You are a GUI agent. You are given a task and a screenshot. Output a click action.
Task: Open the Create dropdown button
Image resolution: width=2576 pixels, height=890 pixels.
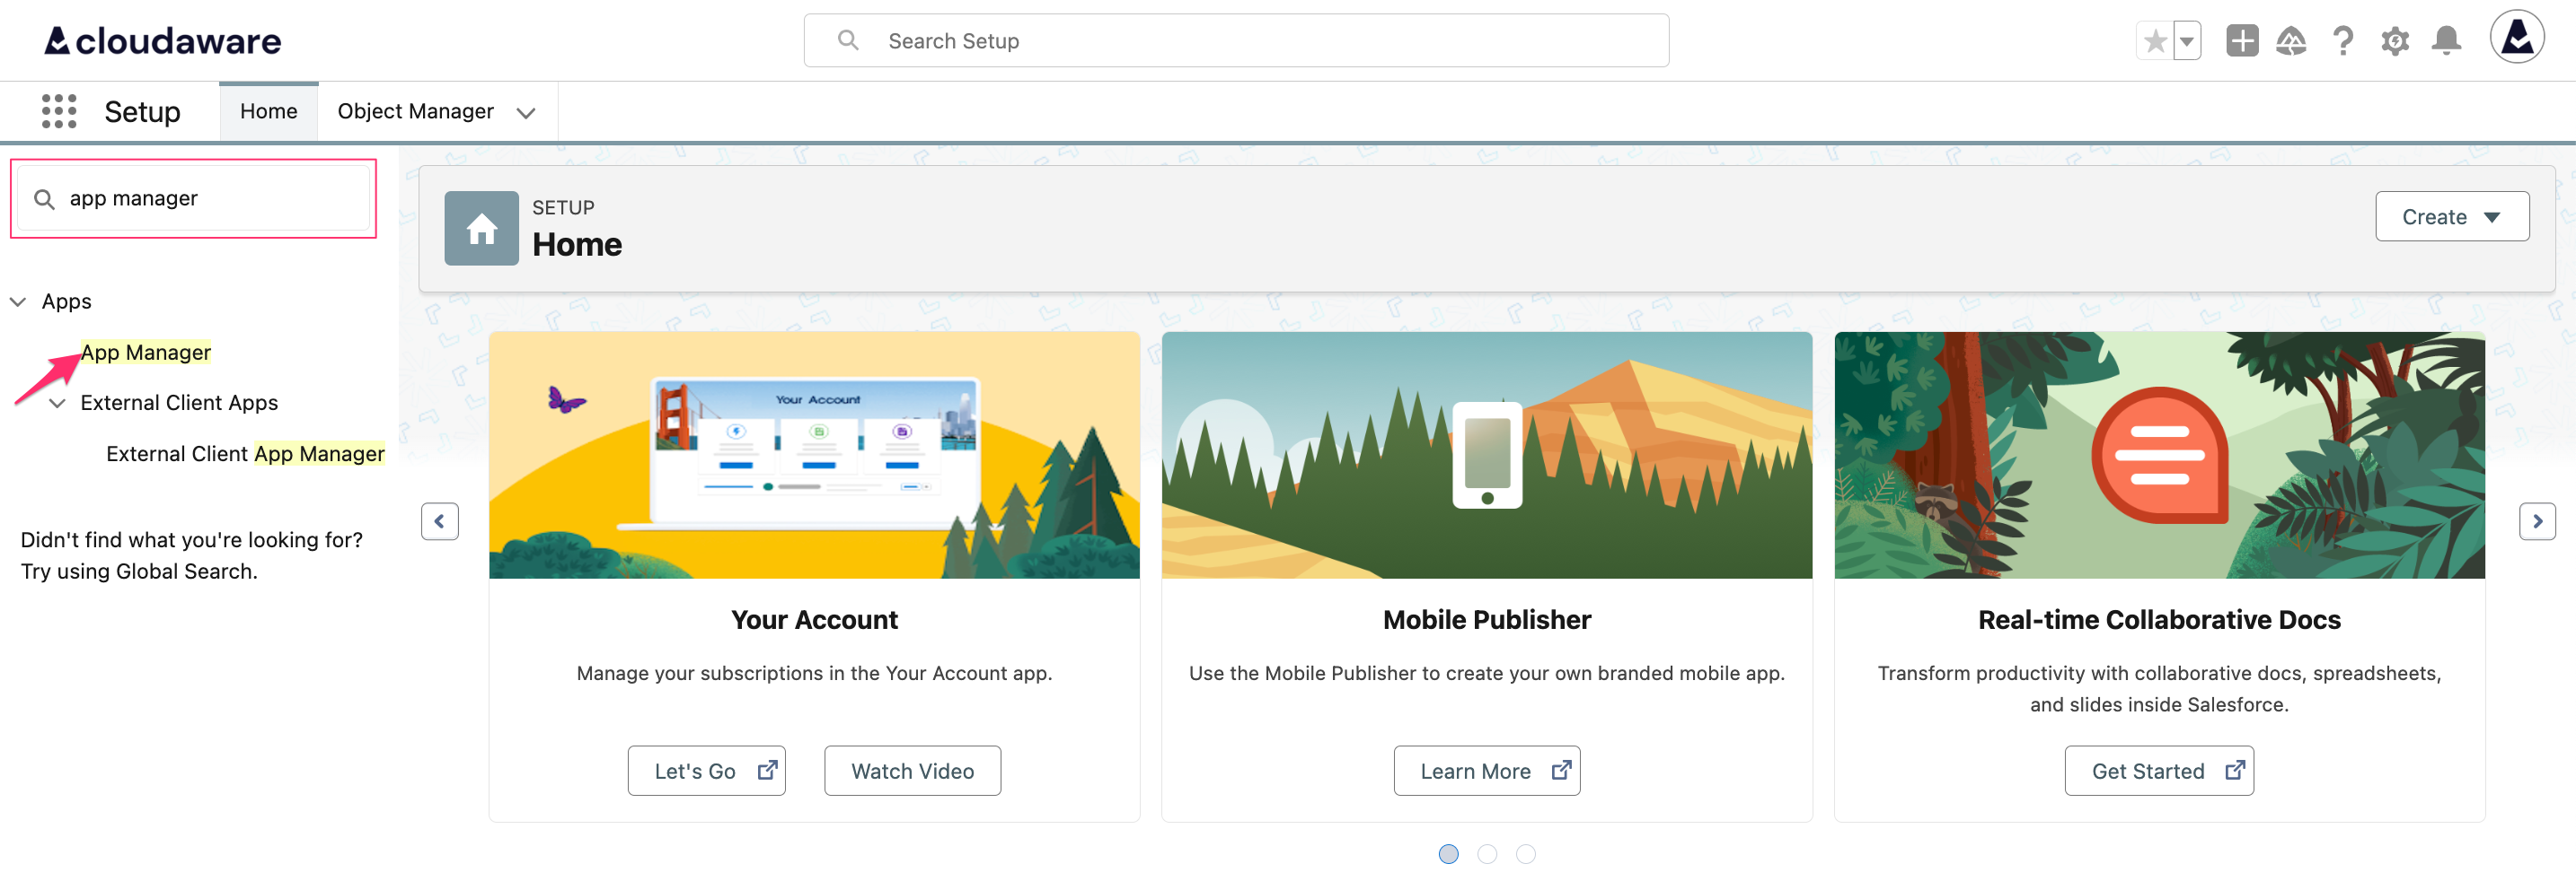click(x=2451, y=217)
